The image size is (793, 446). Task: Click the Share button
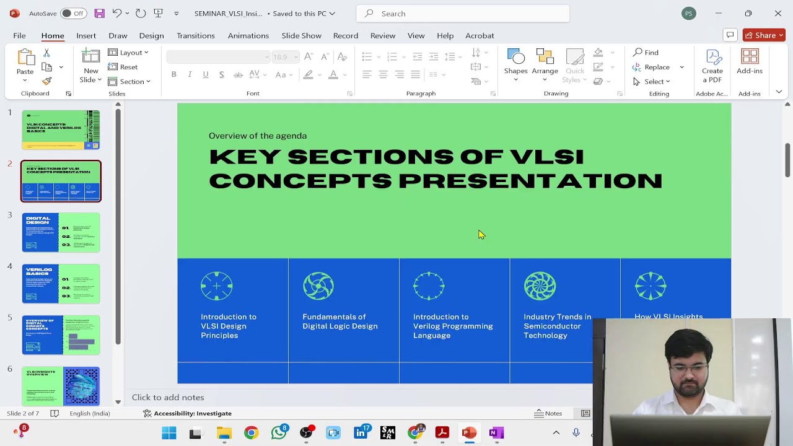[x=764, y=35]
